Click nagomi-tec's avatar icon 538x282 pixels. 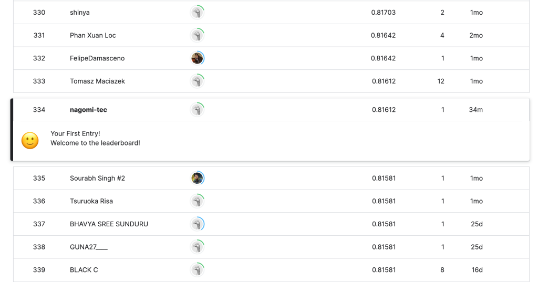point(197,110)
